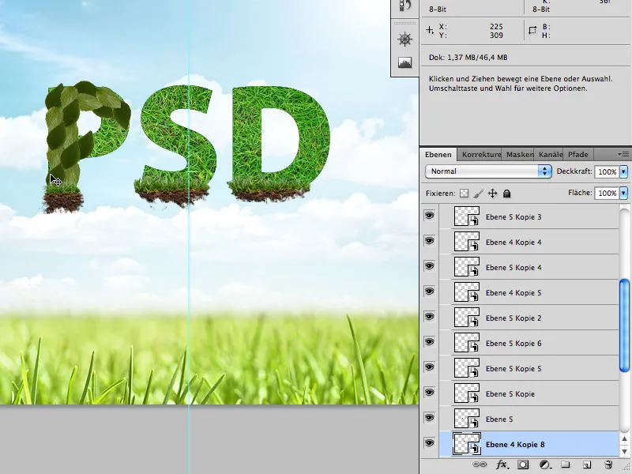632x474 pixels.
Task: Open the Deckkraft opacity slider arrow
Action: [623, 171]
